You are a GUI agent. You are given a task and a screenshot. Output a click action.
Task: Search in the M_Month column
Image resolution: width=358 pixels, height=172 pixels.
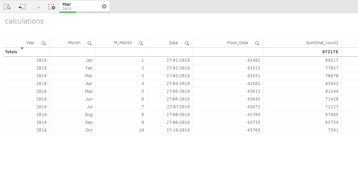141,43
